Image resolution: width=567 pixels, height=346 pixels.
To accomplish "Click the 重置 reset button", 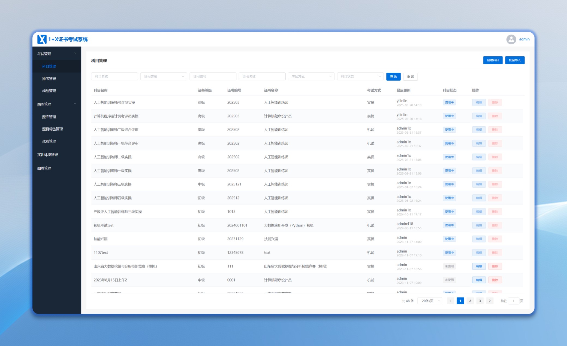I will (x=410, y=76).
